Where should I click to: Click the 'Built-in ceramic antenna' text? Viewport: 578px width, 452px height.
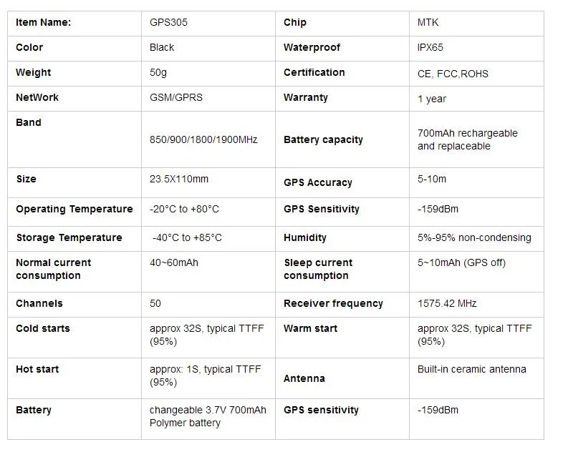pos(472,369)
